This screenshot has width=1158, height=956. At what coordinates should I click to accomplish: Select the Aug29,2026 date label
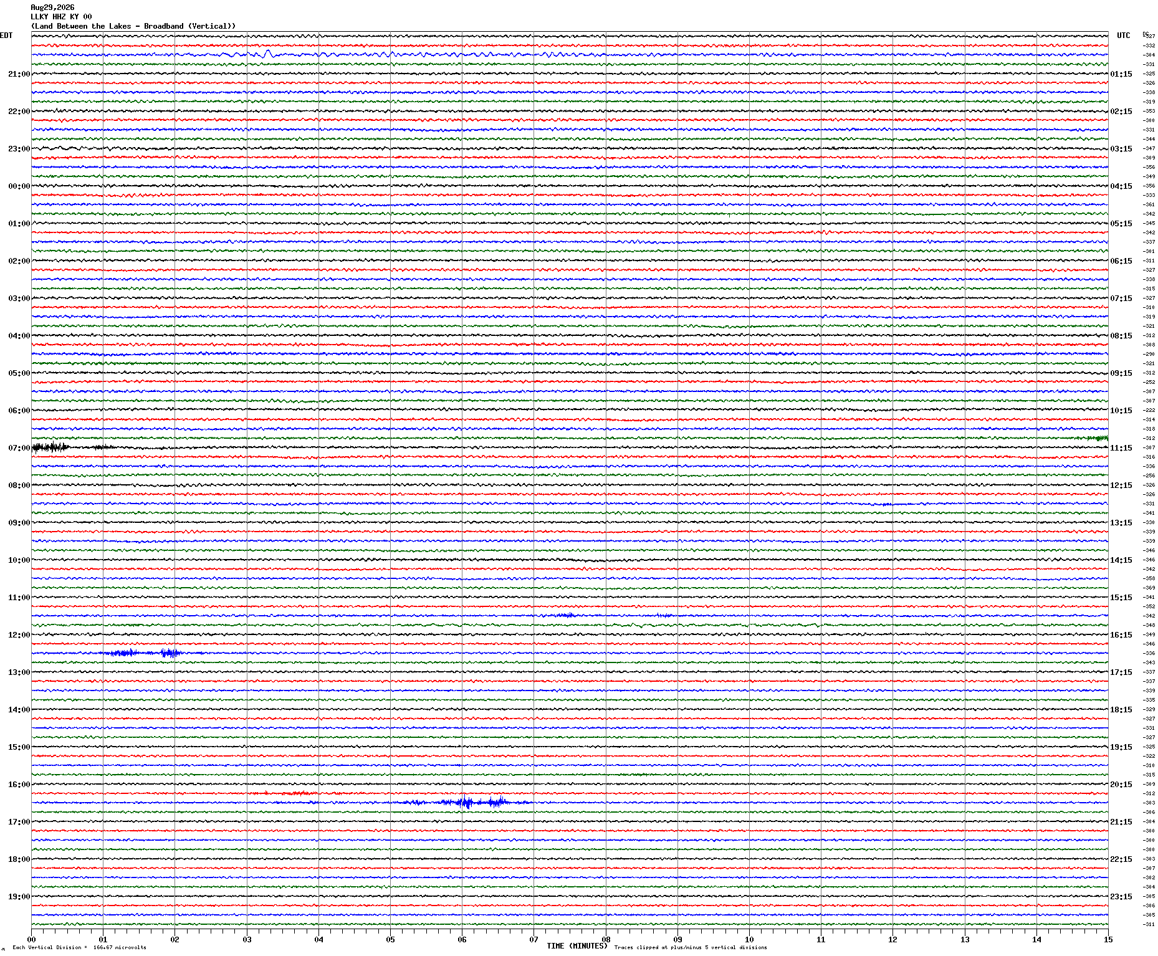pos(52,7)
